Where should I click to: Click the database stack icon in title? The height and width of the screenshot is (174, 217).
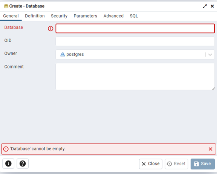pos(6,6)
